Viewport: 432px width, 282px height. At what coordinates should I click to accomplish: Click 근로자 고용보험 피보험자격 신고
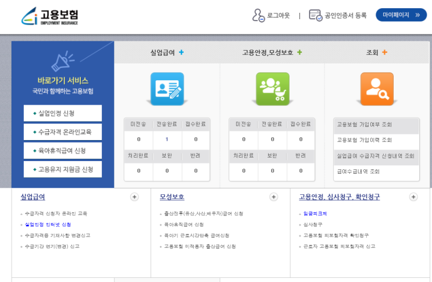tap(339, 246)
